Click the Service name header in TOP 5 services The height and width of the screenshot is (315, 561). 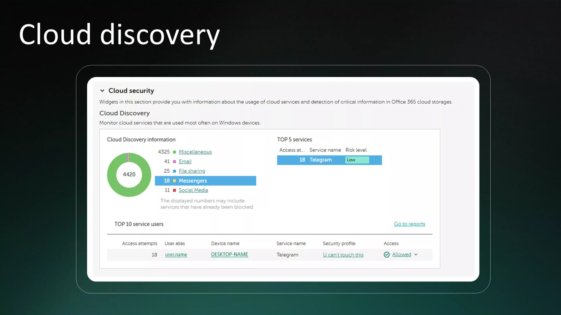325,150
